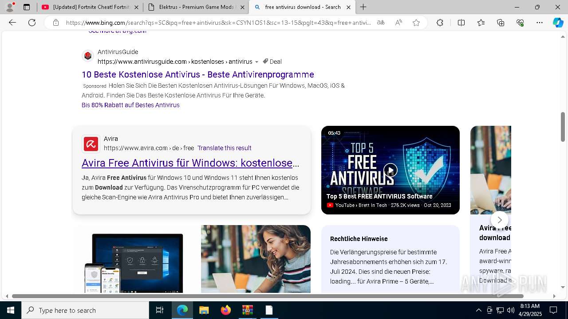Close the Elektrus Premium Game Mods tab

(x=242, y=7)
